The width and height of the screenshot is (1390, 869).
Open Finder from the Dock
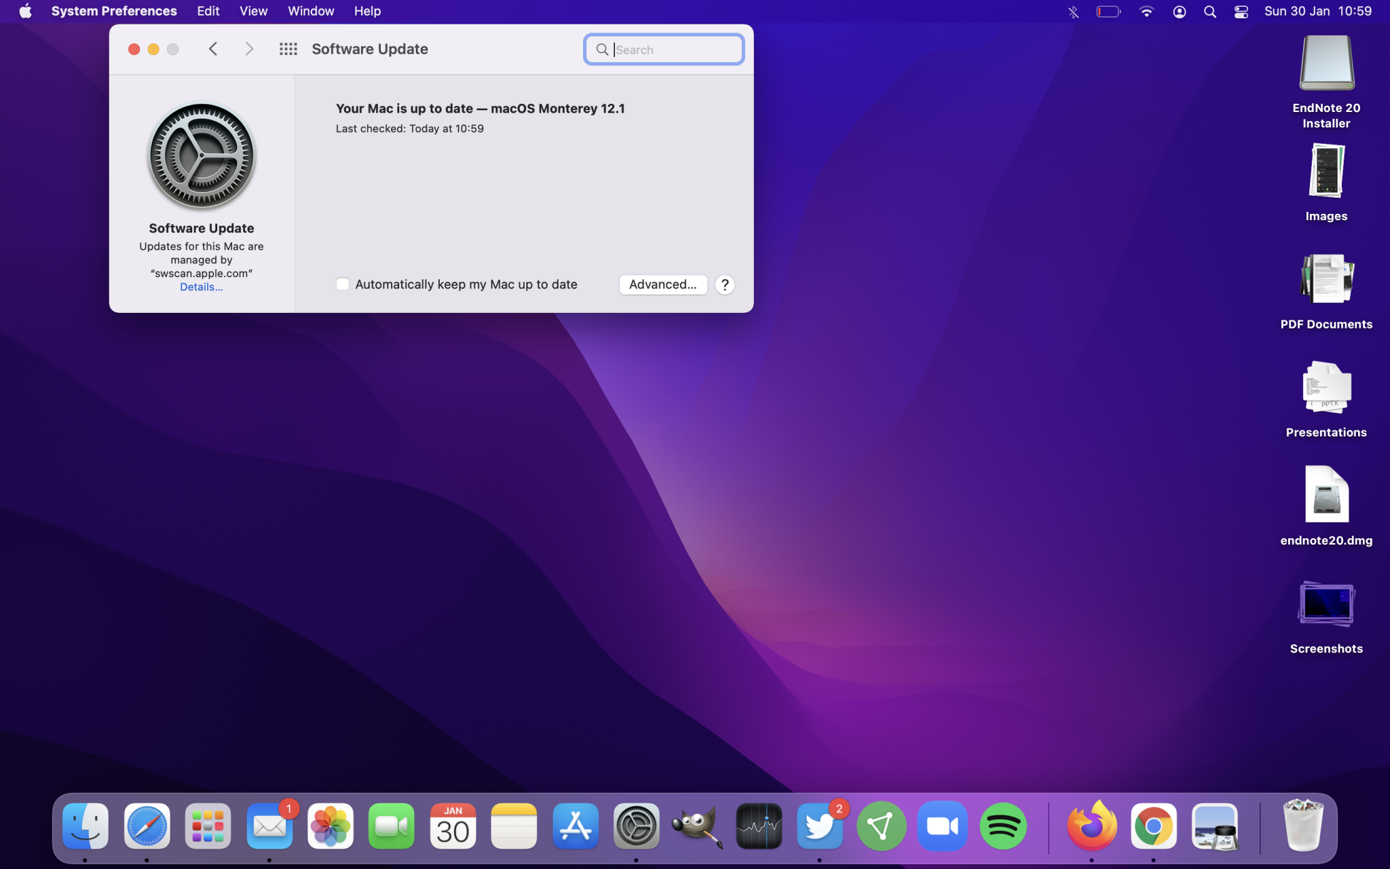coord(85,826)
